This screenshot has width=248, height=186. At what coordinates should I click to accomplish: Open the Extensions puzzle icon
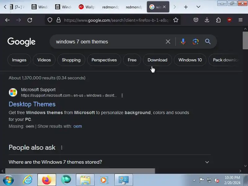tap(218, 20)
